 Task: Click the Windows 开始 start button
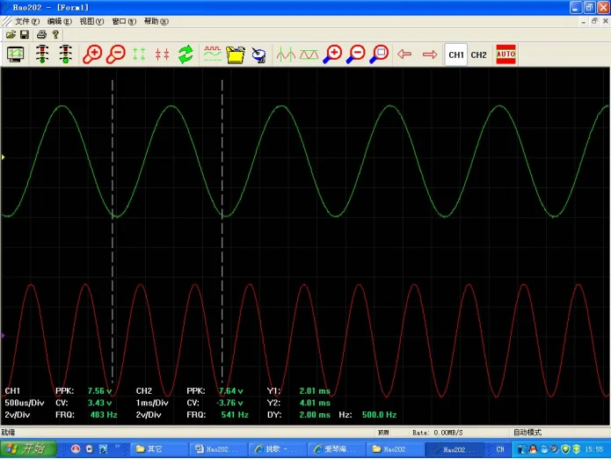tap(27, 448)
